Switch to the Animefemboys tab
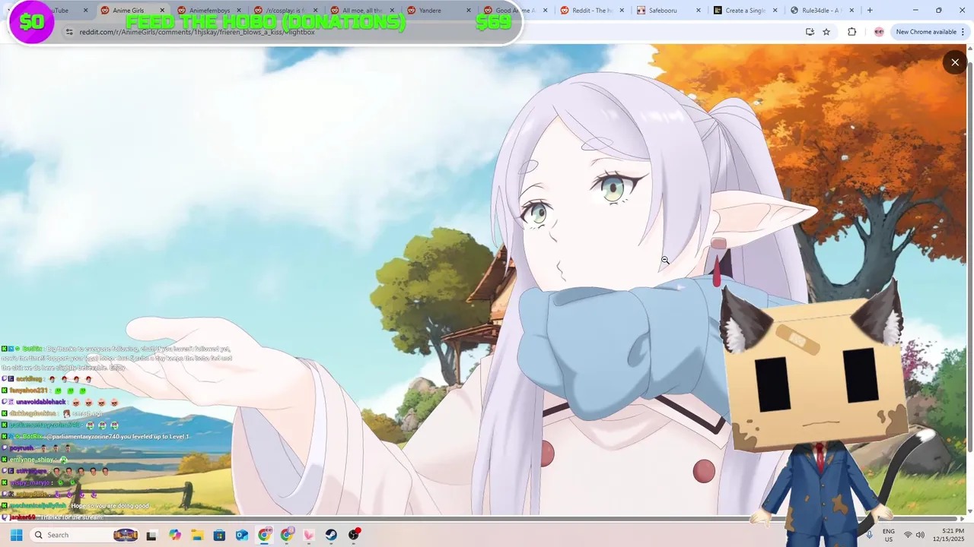Image resolution: width=974 pixels, height=547 pixels. pos(210,11)
